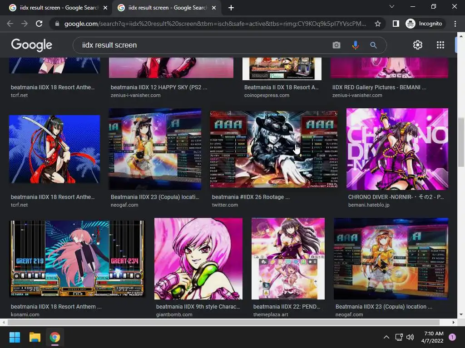Visit the konami.com source link

pyautogui.click(x=25, y=314)
